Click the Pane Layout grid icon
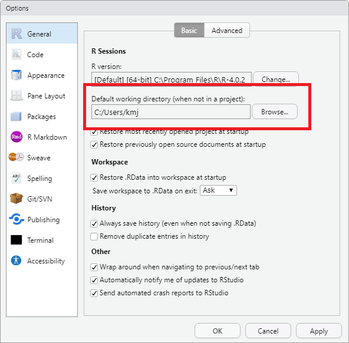The height and width of the screenshot is (343, 349). coord(17,95)
